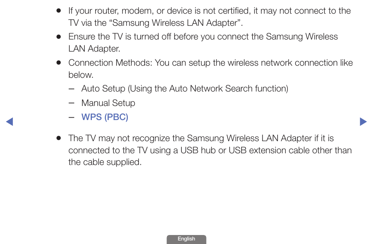Click the dash before Auto Setup
This screenshot has width=373, height=244.
coord(72,89)
